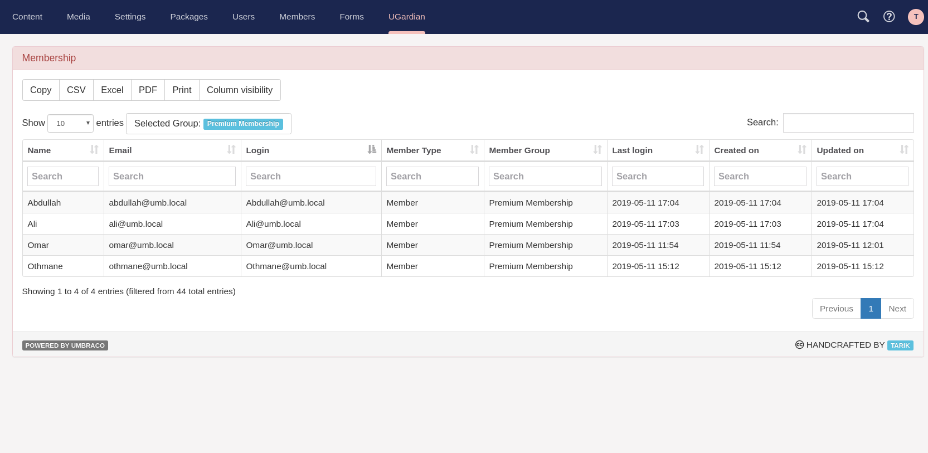Sort by Member Type sort icon
The image size is (928, 453).
coord(474,150)
